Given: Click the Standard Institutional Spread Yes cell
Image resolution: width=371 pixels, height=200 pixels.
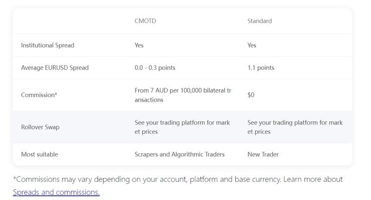Looking at the screenshot, I should pos(252,45).
